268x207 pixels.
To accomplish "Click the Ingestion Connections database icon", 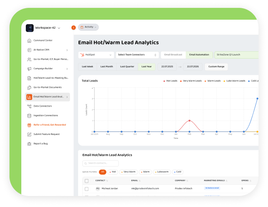I will coord(29,116).
